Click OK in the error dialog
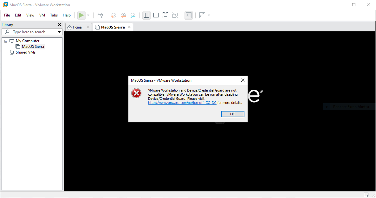This screenshot has height=198, width=376. pyautogui.click(x=233, y=114)
